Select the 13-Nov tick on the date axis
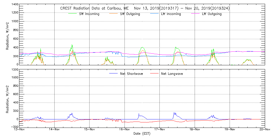273x136 pixels. point(20,129)
